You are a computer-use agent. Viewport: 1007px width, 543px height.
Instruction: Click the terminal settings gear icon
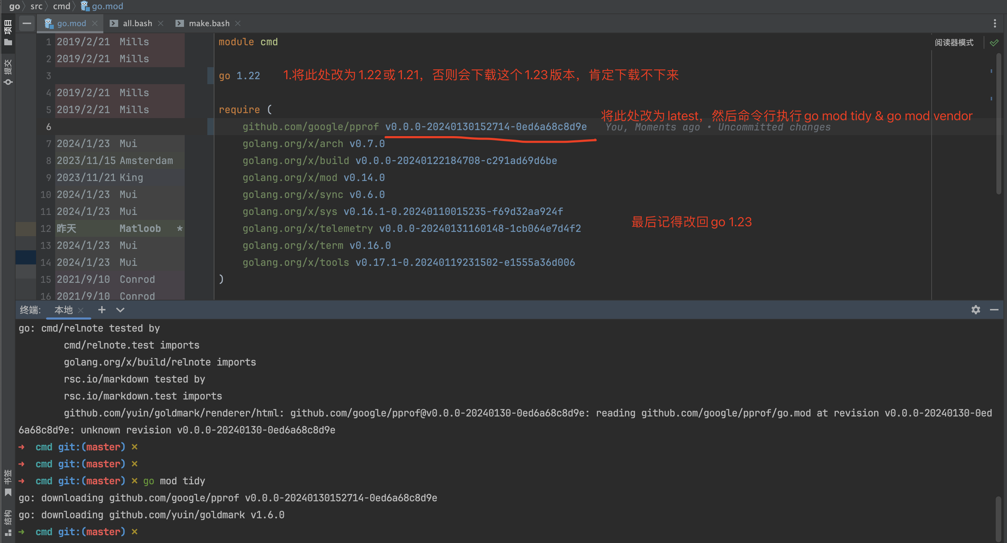(x=976, y=310)
